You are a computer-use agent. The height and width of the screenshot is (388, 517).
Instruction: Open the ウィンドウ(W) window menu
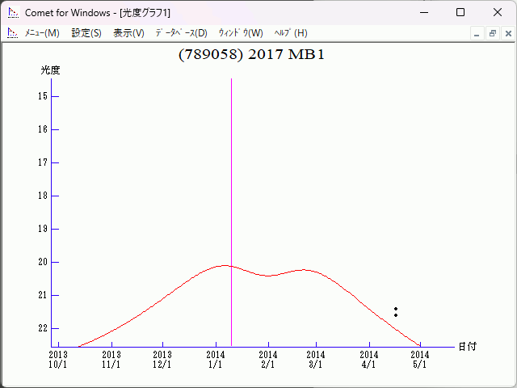pos(241,33)
